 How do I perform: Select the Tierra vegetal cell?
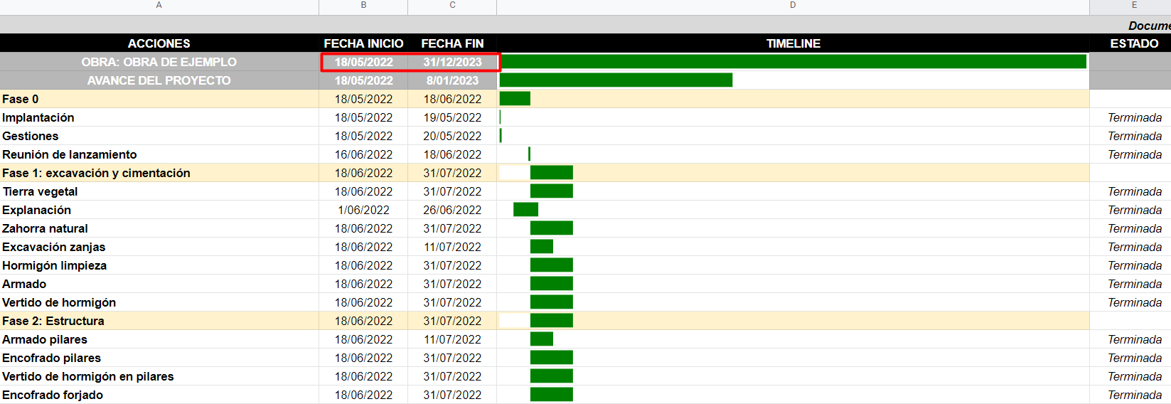point(159,191)
